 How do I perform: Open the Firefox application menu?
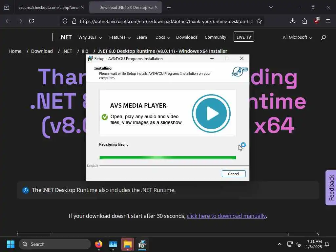point(328,21)
